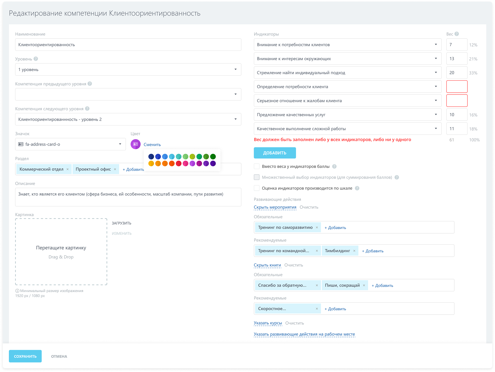Open the Уровень dropdown showing 1 уровень
The height and width of the screenshot is (372, 495).
click(x=128, y=69)
